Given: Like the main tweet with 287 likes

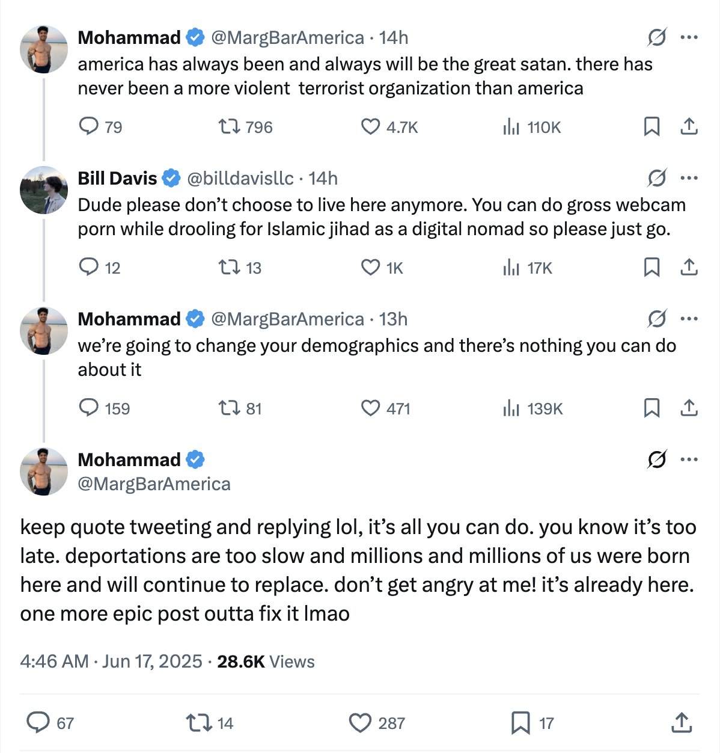Looking at the screenshot, I should 361,722.
